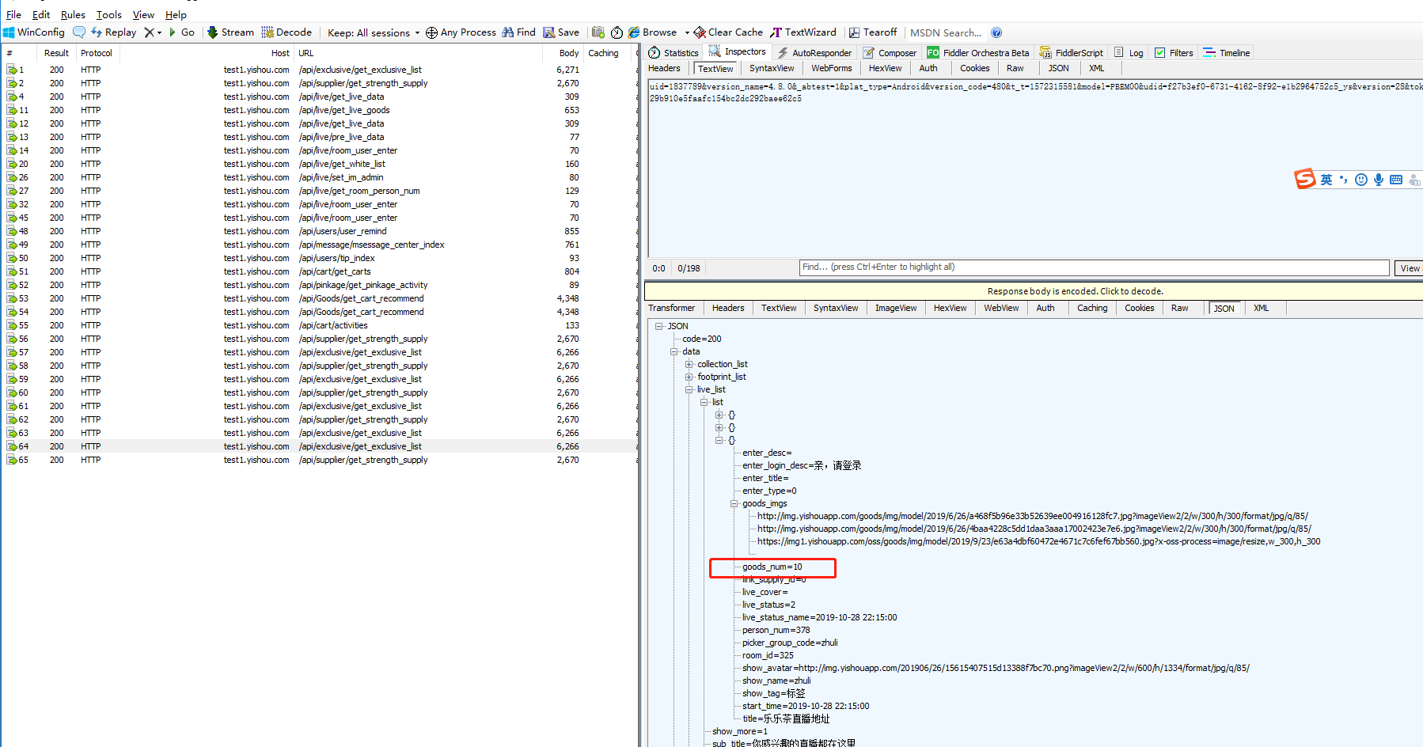Viewport: 1423px width, 747px height.
Task: Click the comment speech bubble icon
Action: click(79, 32)
